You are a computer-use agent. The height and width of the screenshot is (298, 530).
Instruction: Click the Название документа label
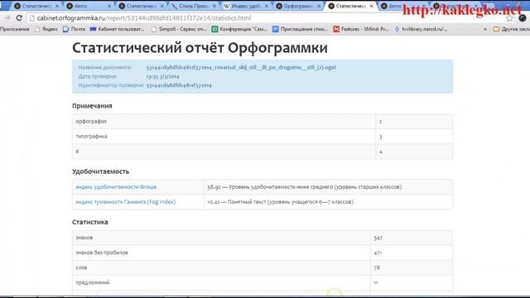pos(105,68)
